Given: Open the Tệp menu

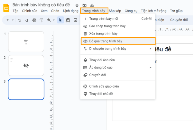Looking at the screenshot, I should 15,11.
